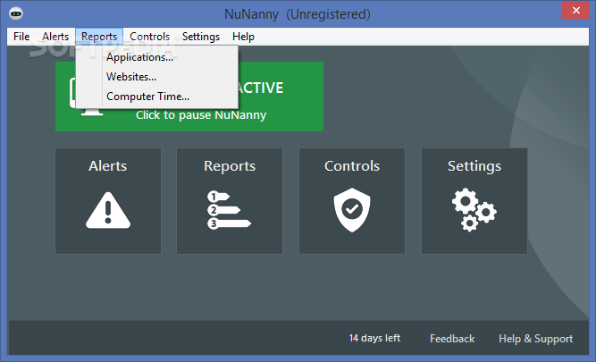This screenshot has height=362, width=596.
Task: Open the Help menu
Action: coord(243,37)
